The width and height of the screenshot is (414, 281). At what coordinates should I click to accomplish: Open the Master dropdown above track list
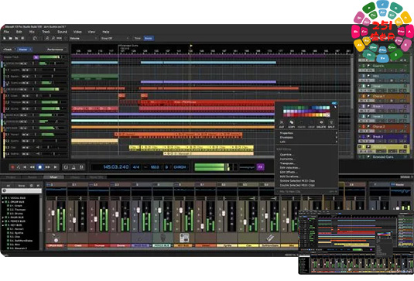[x=25, y=50]
